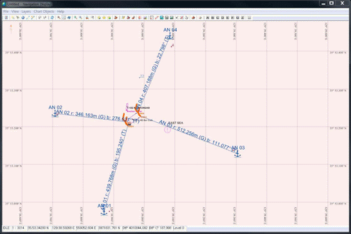Screen dimensions: 351x234
Task: Click the letter A toolbar button
Action: pyautogui.click(x=208, y=17)
